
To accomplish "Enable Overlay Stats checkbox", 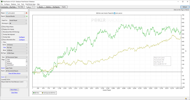I will click(2, 37).
